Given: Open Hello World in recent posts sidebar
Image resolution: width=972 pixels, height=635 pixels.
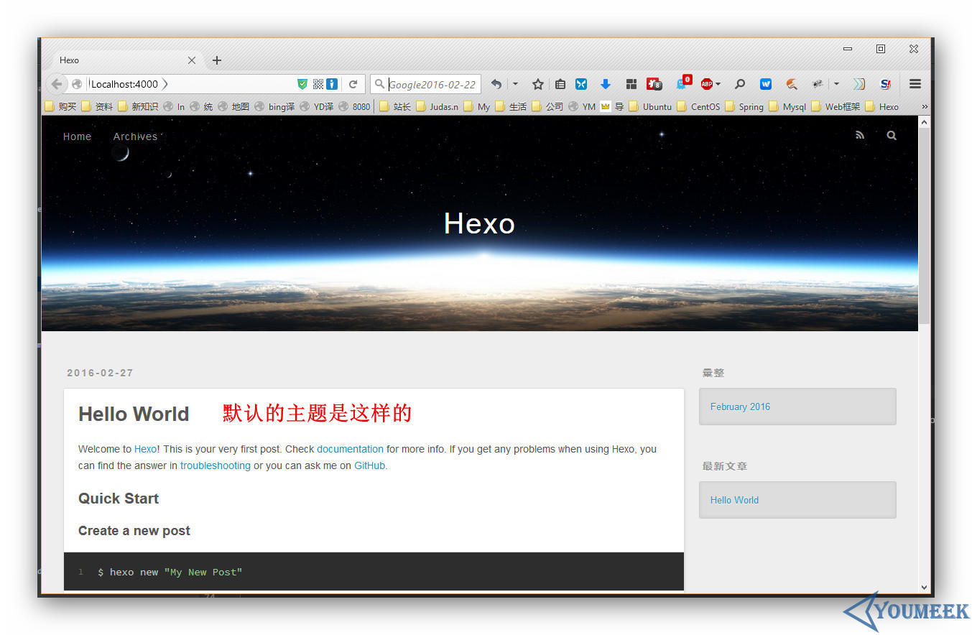Looking at the screenshot, I should pos(734,500).
